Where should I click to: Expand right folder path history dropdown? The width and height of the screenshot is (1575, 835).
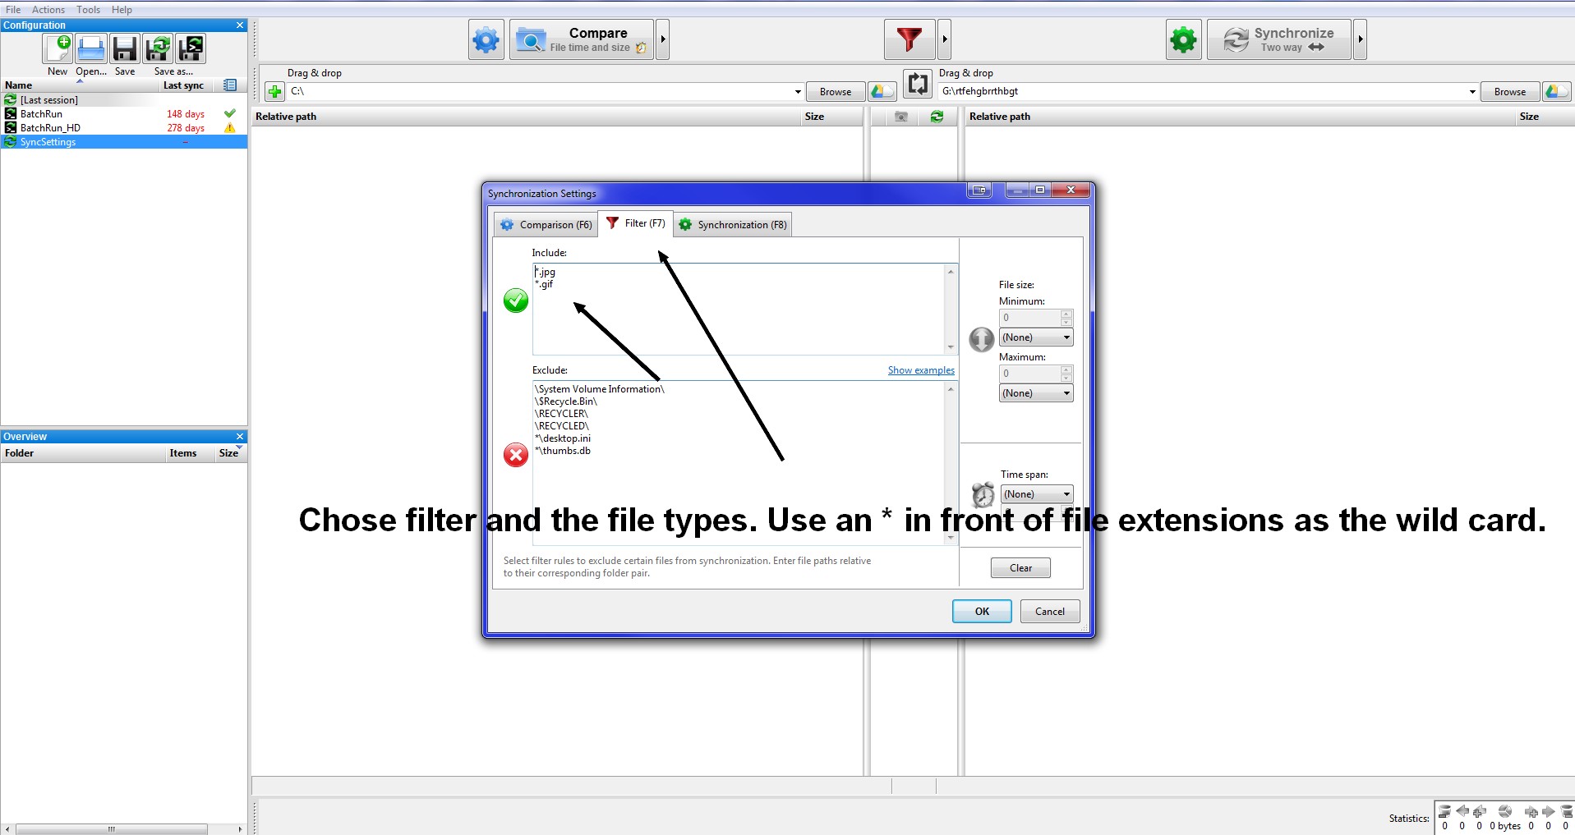pyautogui.click(x=1472, y=91)
